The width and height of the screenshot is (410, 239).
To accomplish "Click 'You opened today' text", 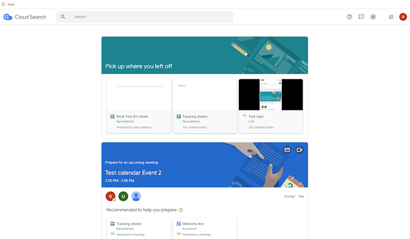I will (261, 127).
